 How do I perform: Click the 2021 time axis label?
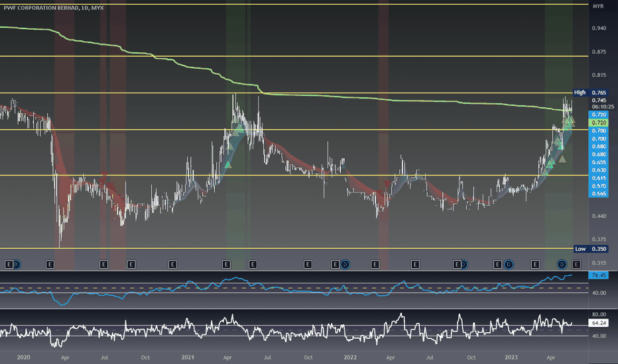point(188,357)
